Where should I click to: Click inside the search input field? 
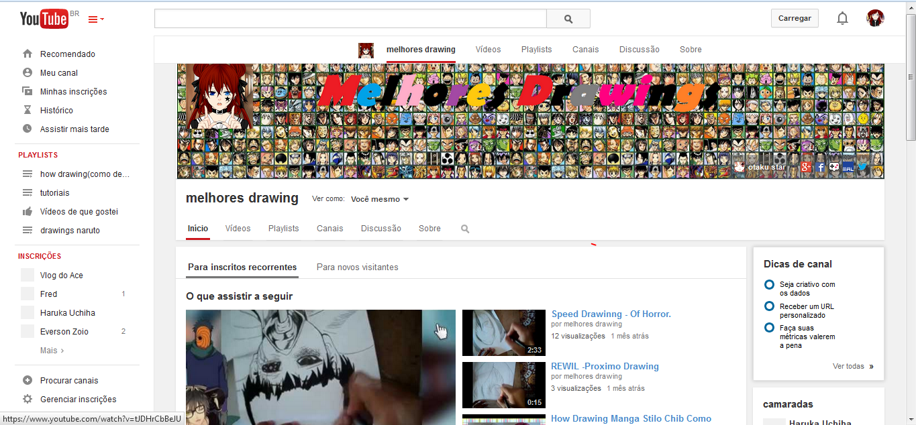350,19
